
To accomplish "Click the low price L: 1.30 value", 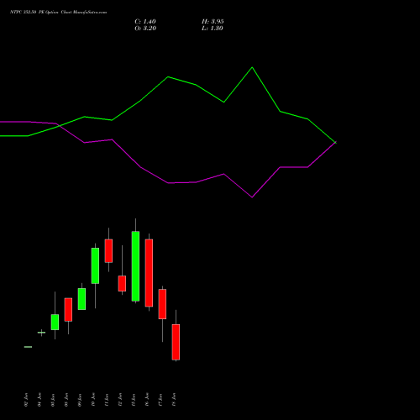I will 213,29.
